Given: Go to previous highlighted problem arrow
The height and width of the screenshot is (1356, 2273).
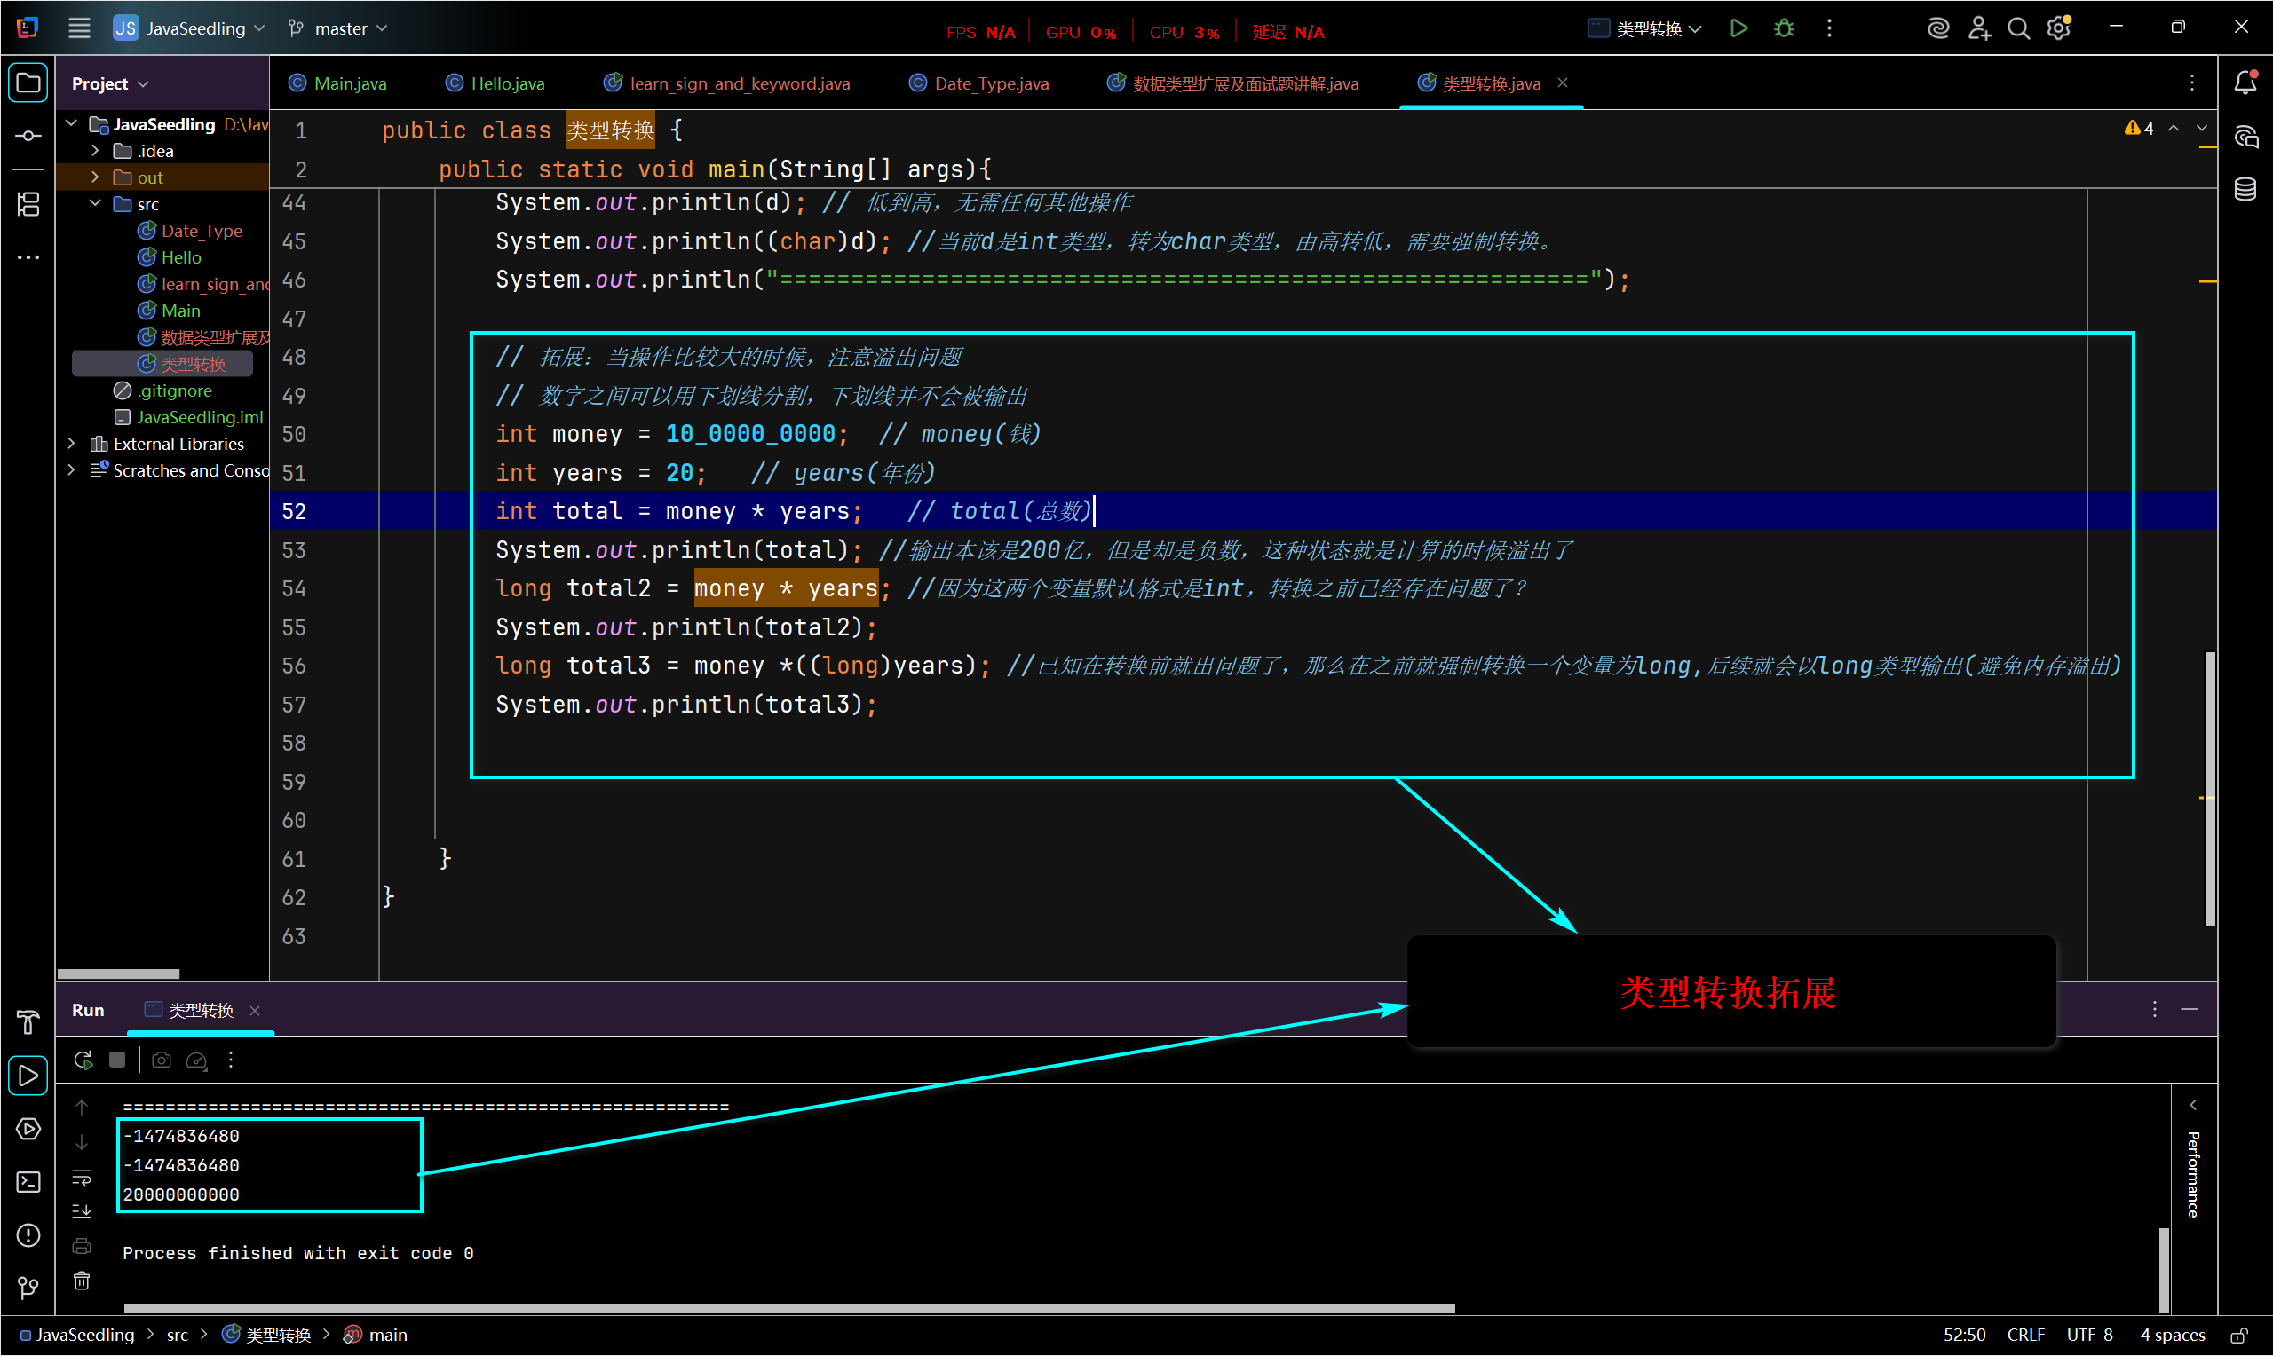Looking at the screenshot, I should [x=2174, y=129].
